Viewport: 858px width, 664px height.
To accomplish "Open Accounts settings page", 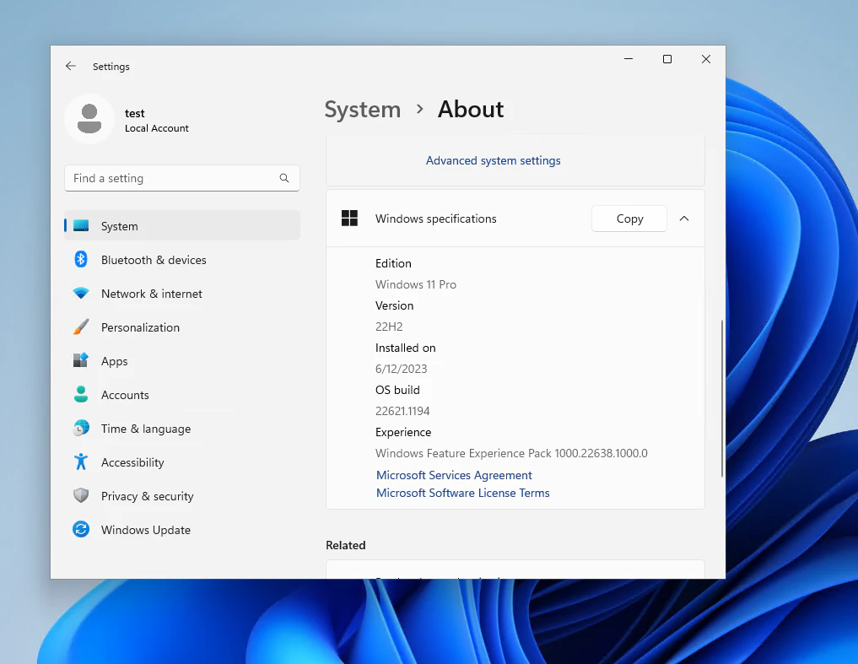I will pos(182,395).
